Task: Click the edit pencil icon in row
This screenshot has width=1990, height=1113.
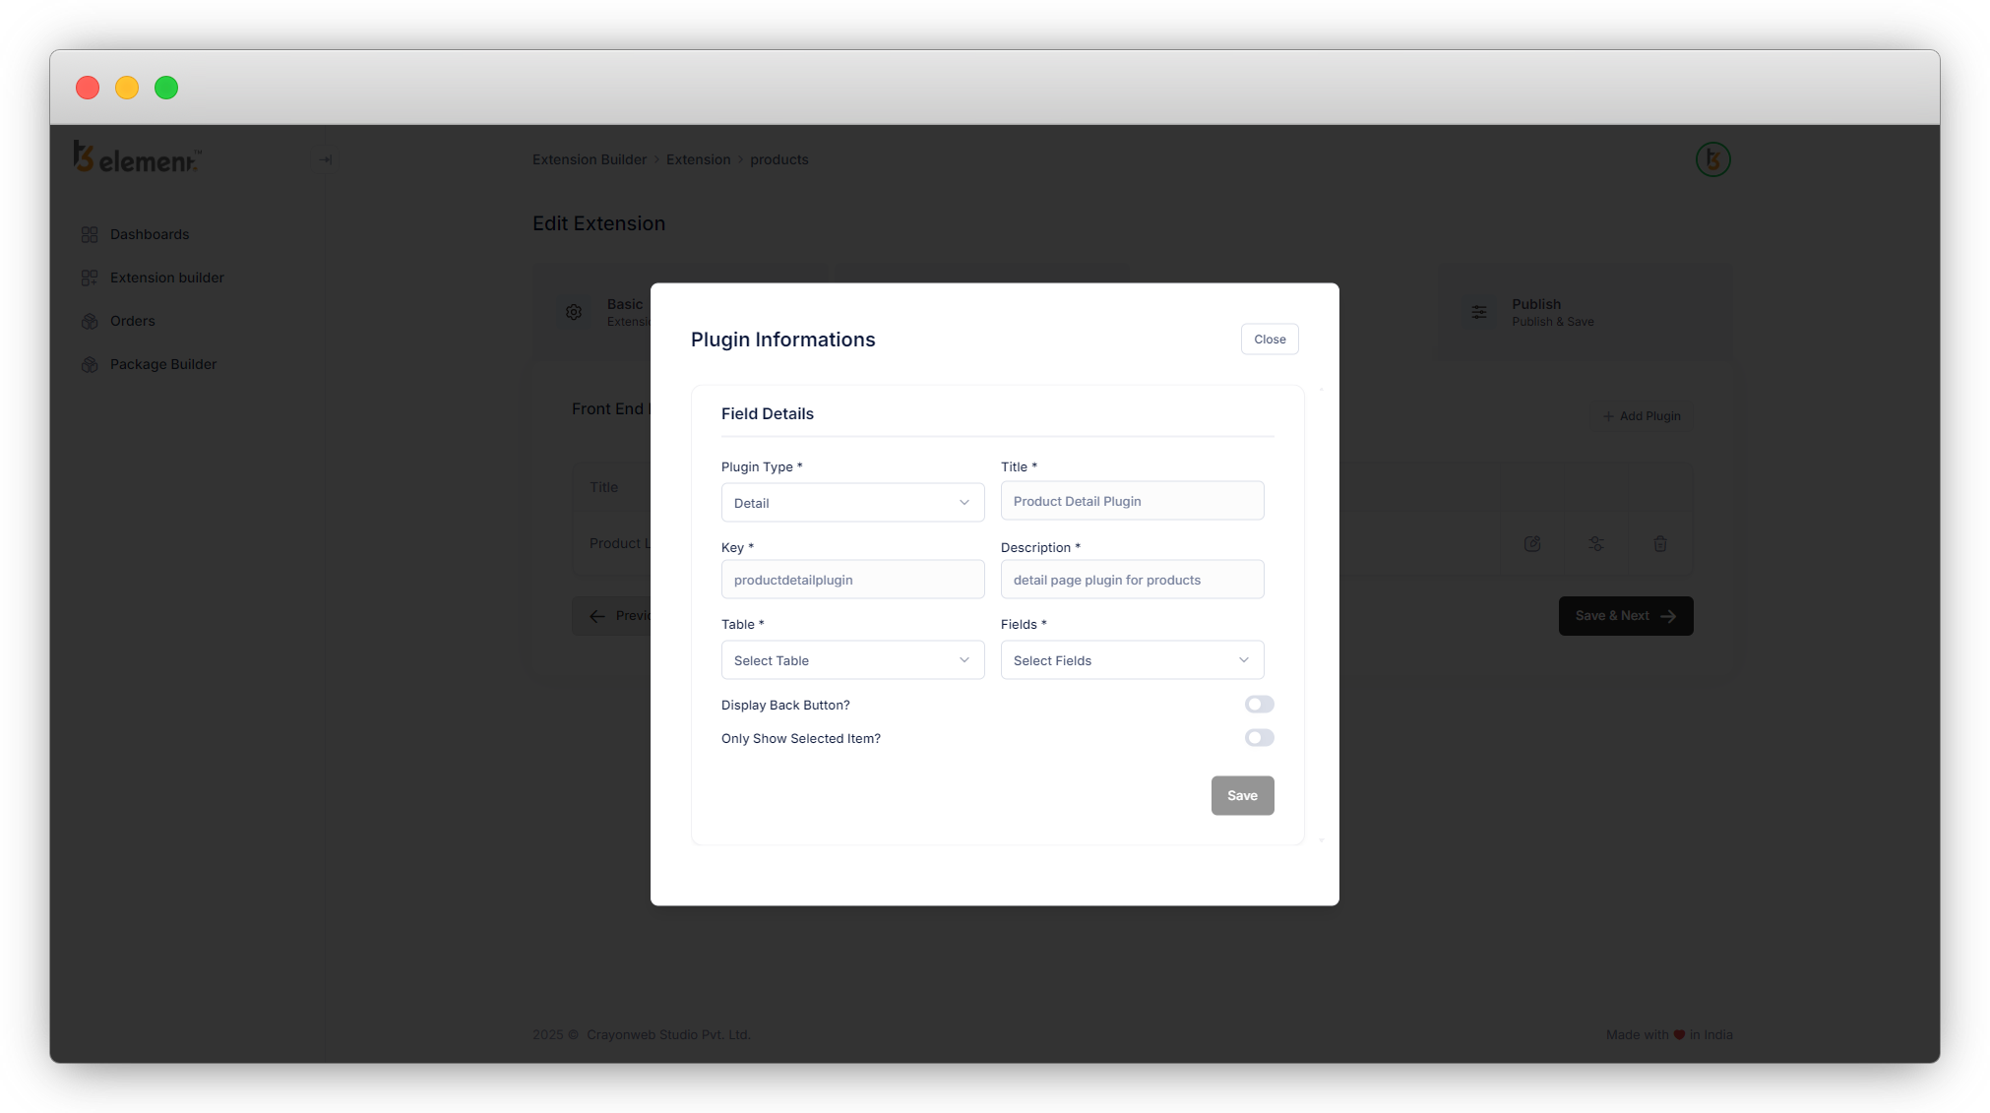Action: click(1532, 544)
